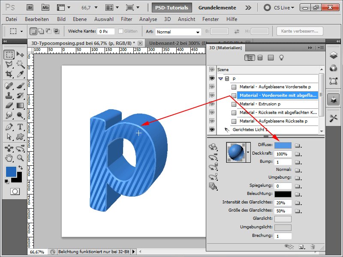Select the Eraser tool
Image resolution: width=343 pixels, height=257 pixels.
point(9,105)
